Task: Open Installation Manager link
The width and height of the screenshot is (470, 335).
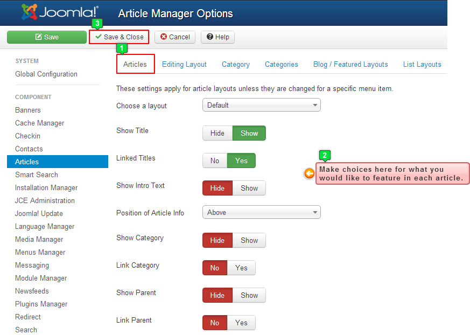Action: 46,188
